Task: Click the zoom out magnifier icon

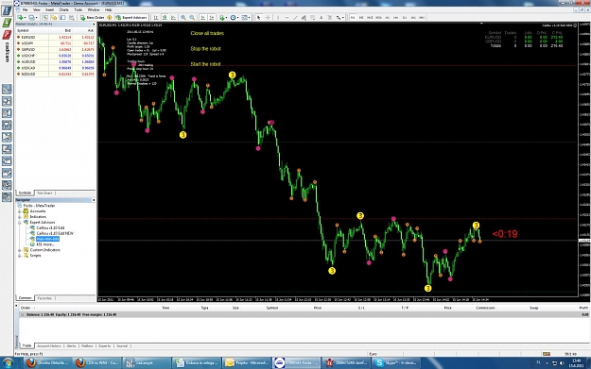Action: tap(192, 17)
